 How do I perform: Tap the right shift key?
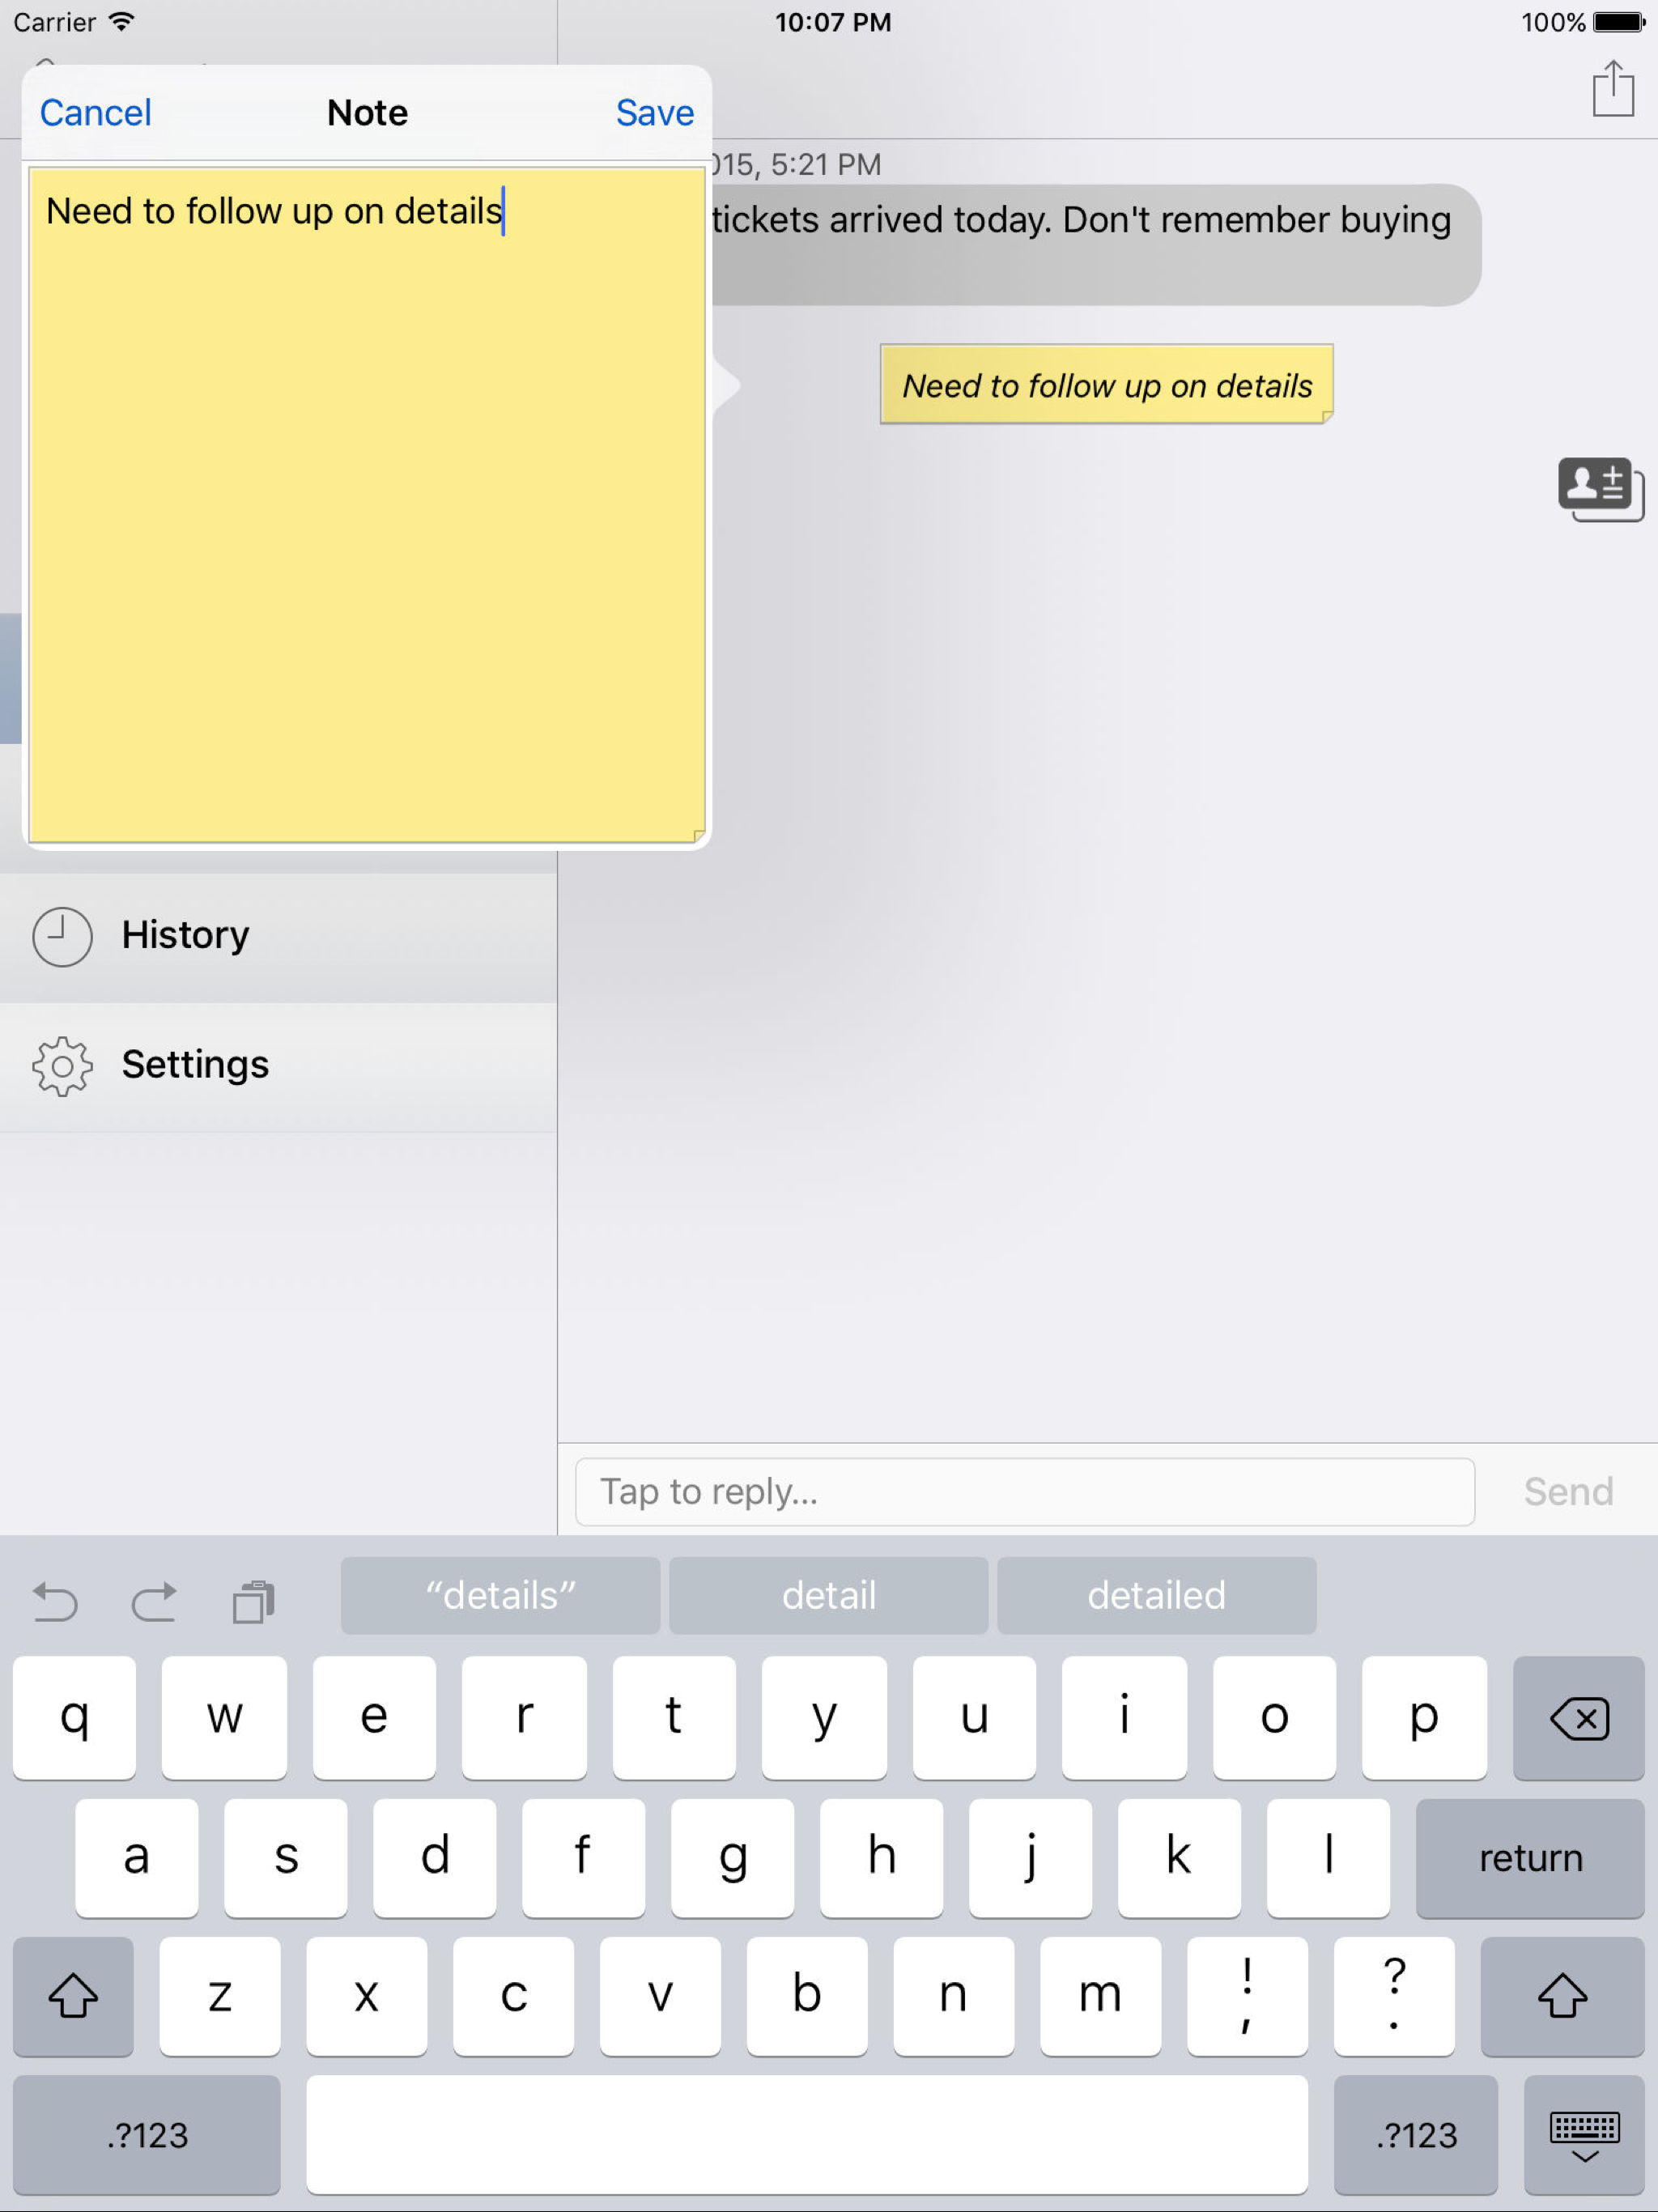point(1562,1996)
